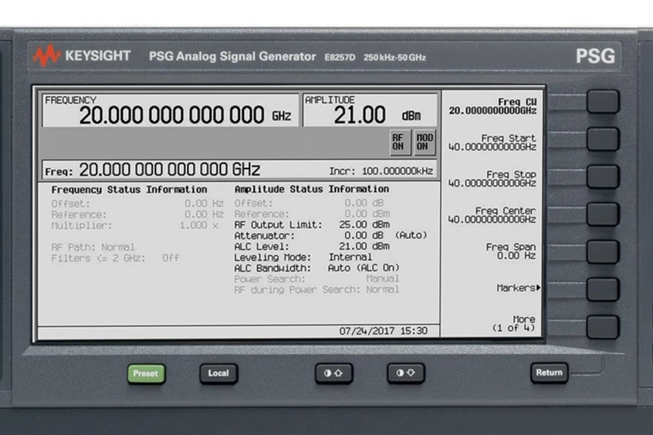
Task: Click Leveling Mode Internal row
Action: pos(303,258)
